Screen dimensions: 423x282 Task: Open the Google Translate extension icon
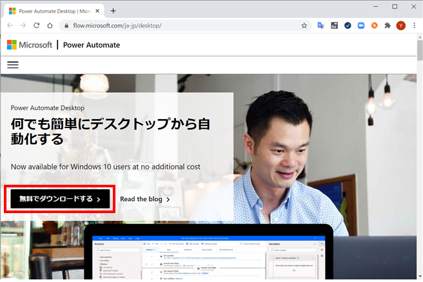click(320, 26)
